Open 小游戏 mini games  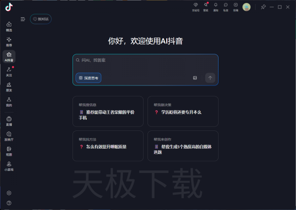click(9, 166)
